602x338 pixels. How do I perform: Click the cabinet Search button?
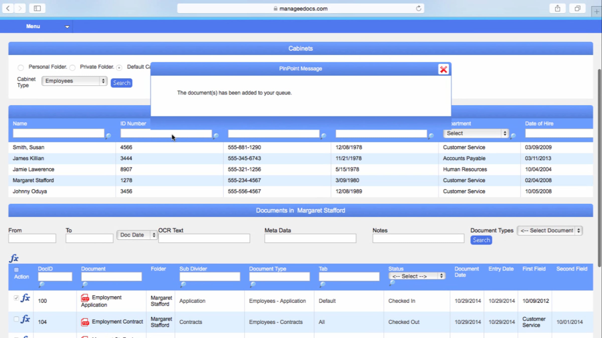pyautogui.click(x=121, y=83)
